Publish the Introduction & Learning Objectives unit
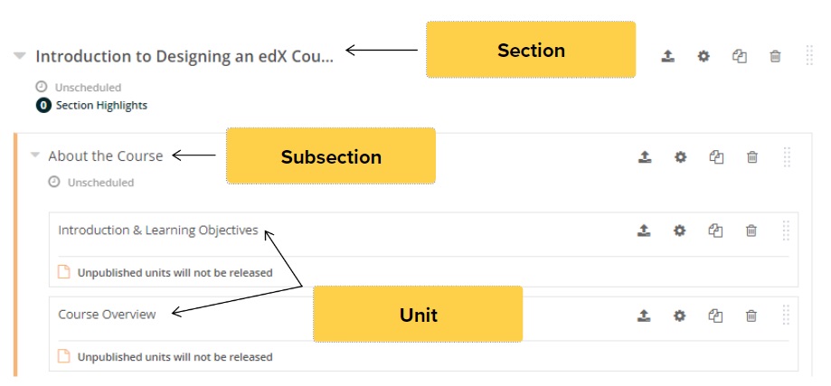The image size is (831, 386). [x=643, y=231]
